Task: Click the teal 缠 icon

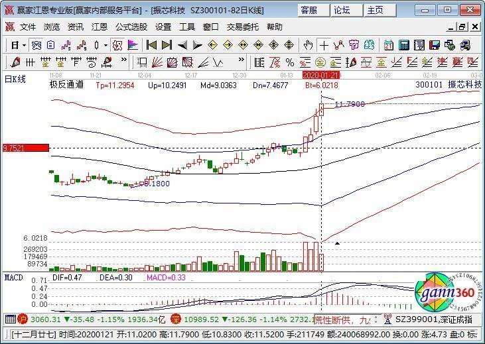Action: tap(370, 46)
